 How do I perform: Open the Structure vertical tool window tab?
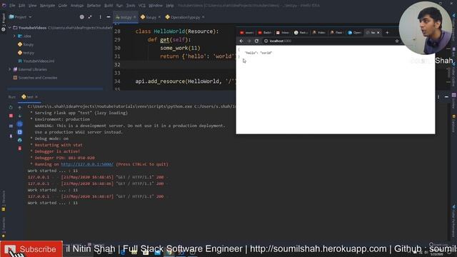(x=4, y=201)
